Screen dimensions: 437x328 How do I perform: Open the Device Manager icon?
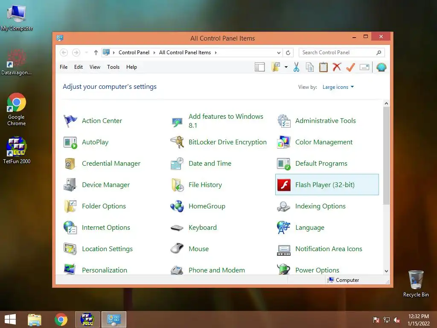pyautogui.click(x=70, y=185)
